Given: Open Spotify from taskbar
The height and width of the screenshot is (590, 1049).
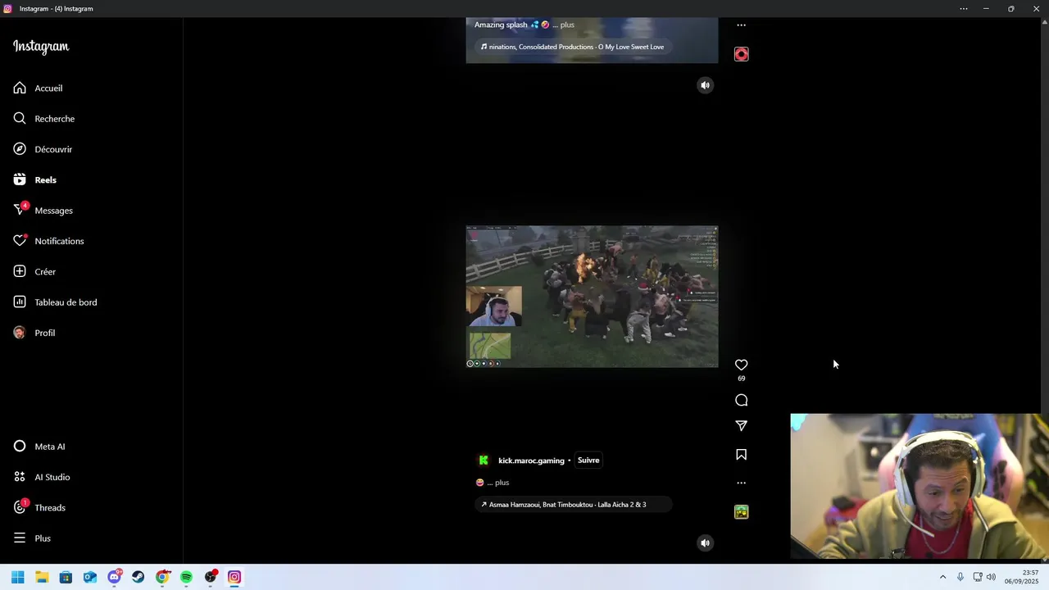Looking at the screenshot, I should (x=186, y=577).
